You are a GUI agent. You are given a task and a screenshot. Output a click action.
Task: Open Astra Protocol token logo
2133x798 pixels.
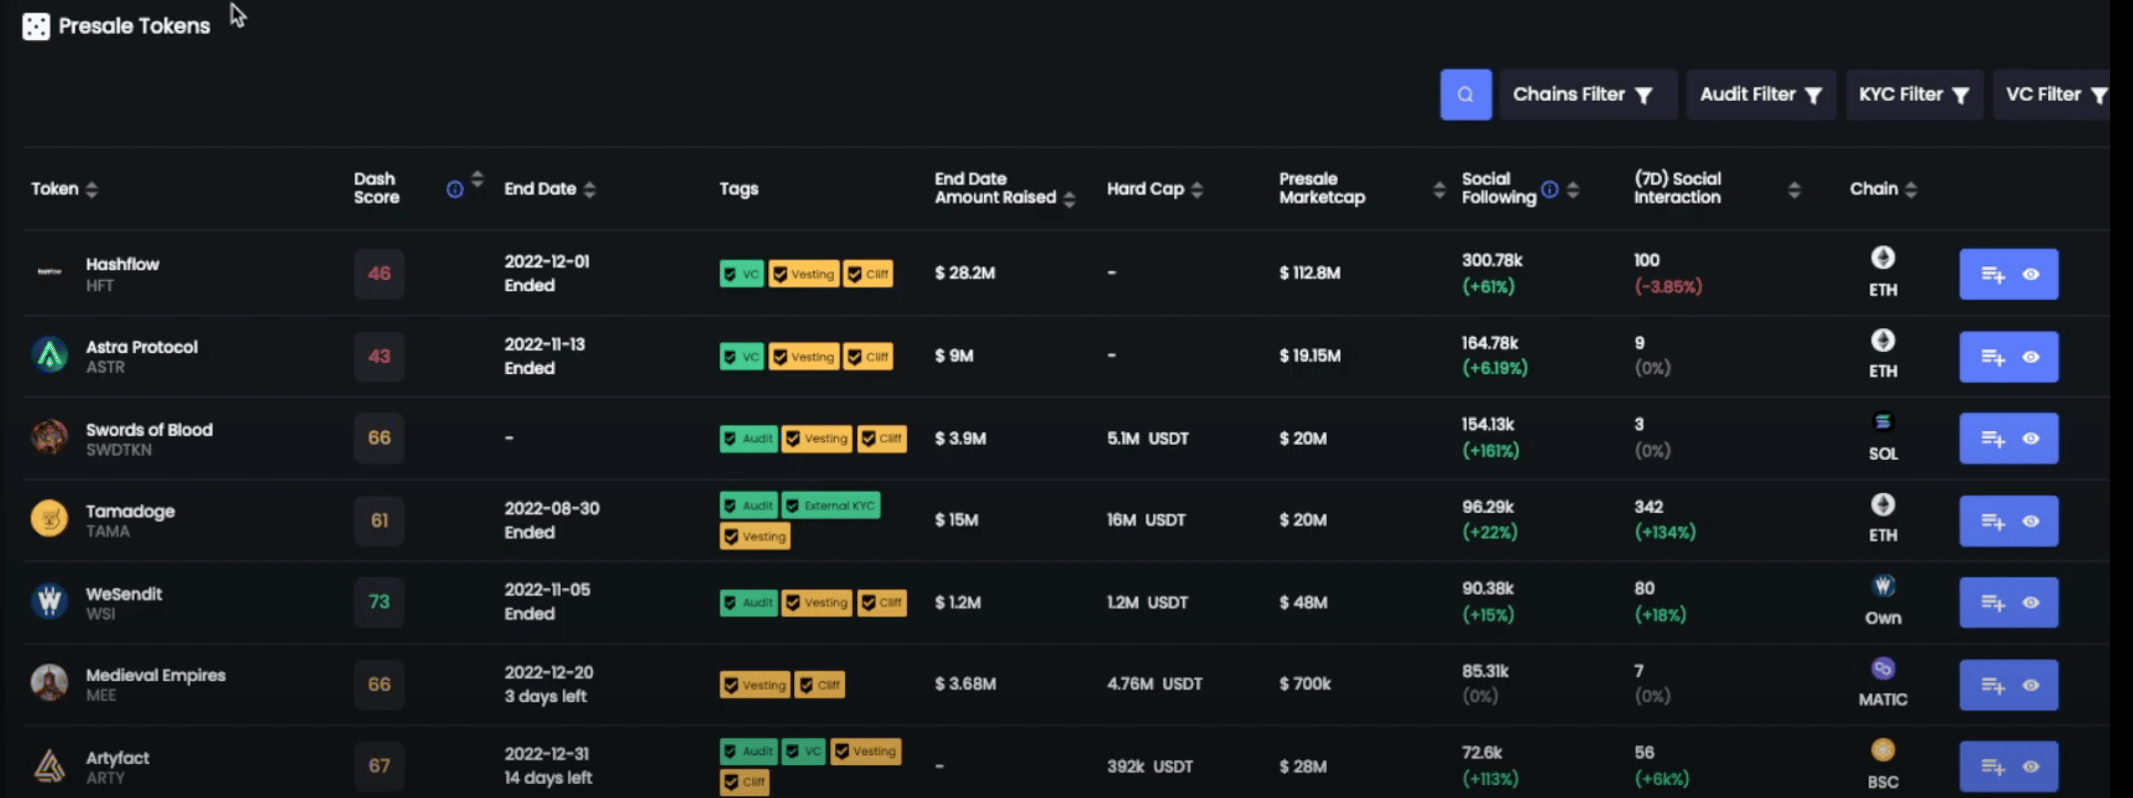pos(49,354)
